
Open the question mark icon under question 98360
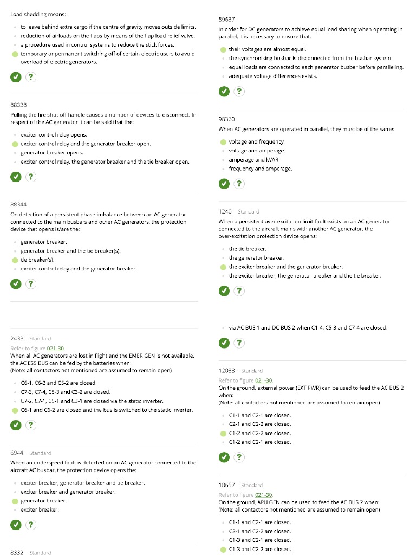click(239, 184)
